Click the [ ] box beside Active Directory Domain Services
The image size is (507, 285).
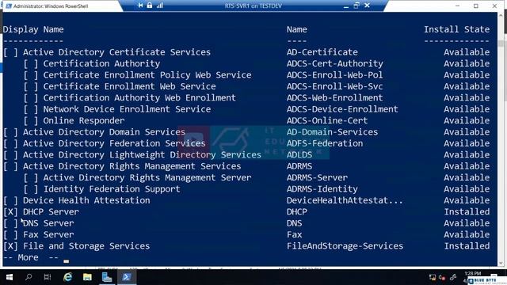pos(10,132)
